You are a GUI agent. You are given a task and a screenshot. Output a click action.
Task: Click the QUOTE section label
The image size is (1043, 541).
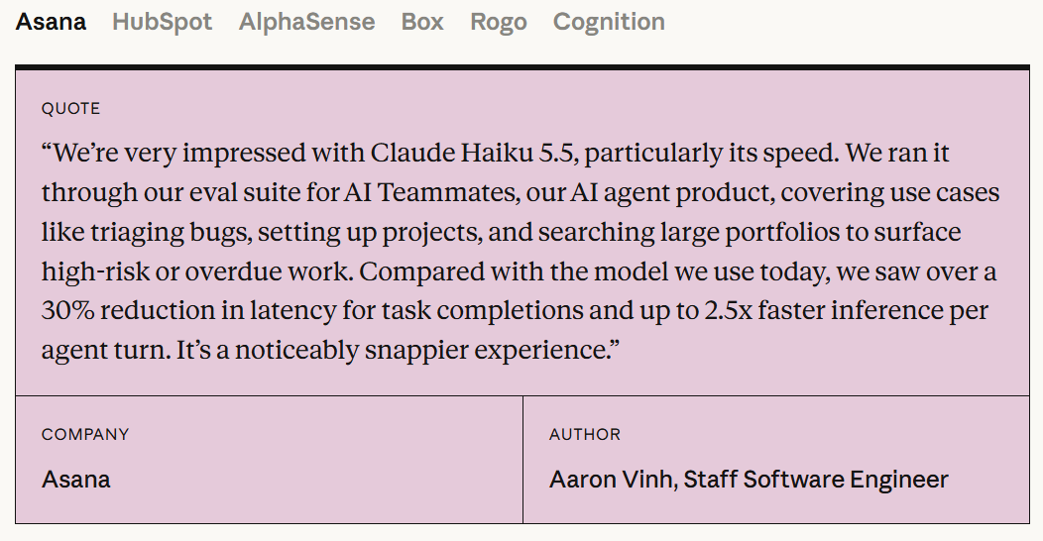(x=70, y=108)
